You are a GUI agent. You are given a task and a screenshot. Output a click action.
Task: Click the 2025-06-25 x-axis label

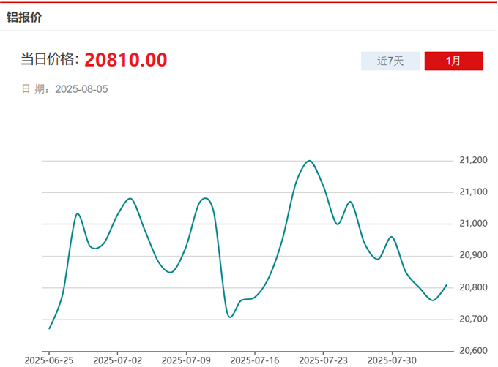[49, 360]
